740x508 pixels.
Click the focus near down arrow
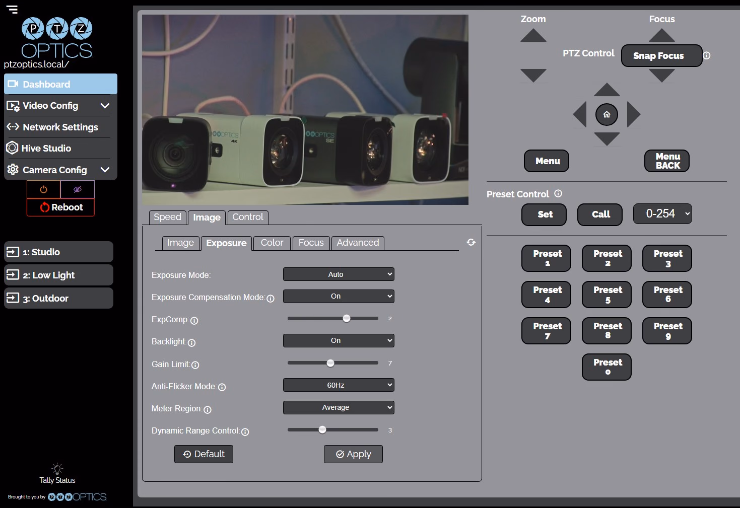click(661, 76)
